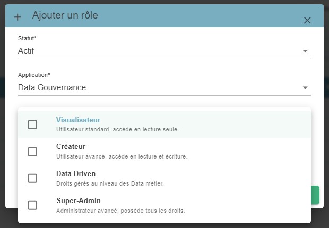Select the Créateur option label
The image size is (329, 228).
71,146
